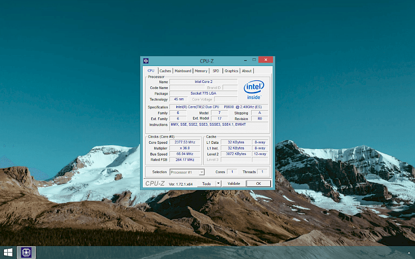415x259 pixels.
Task: Switch to the Caches tab
Action: point(165,71)
